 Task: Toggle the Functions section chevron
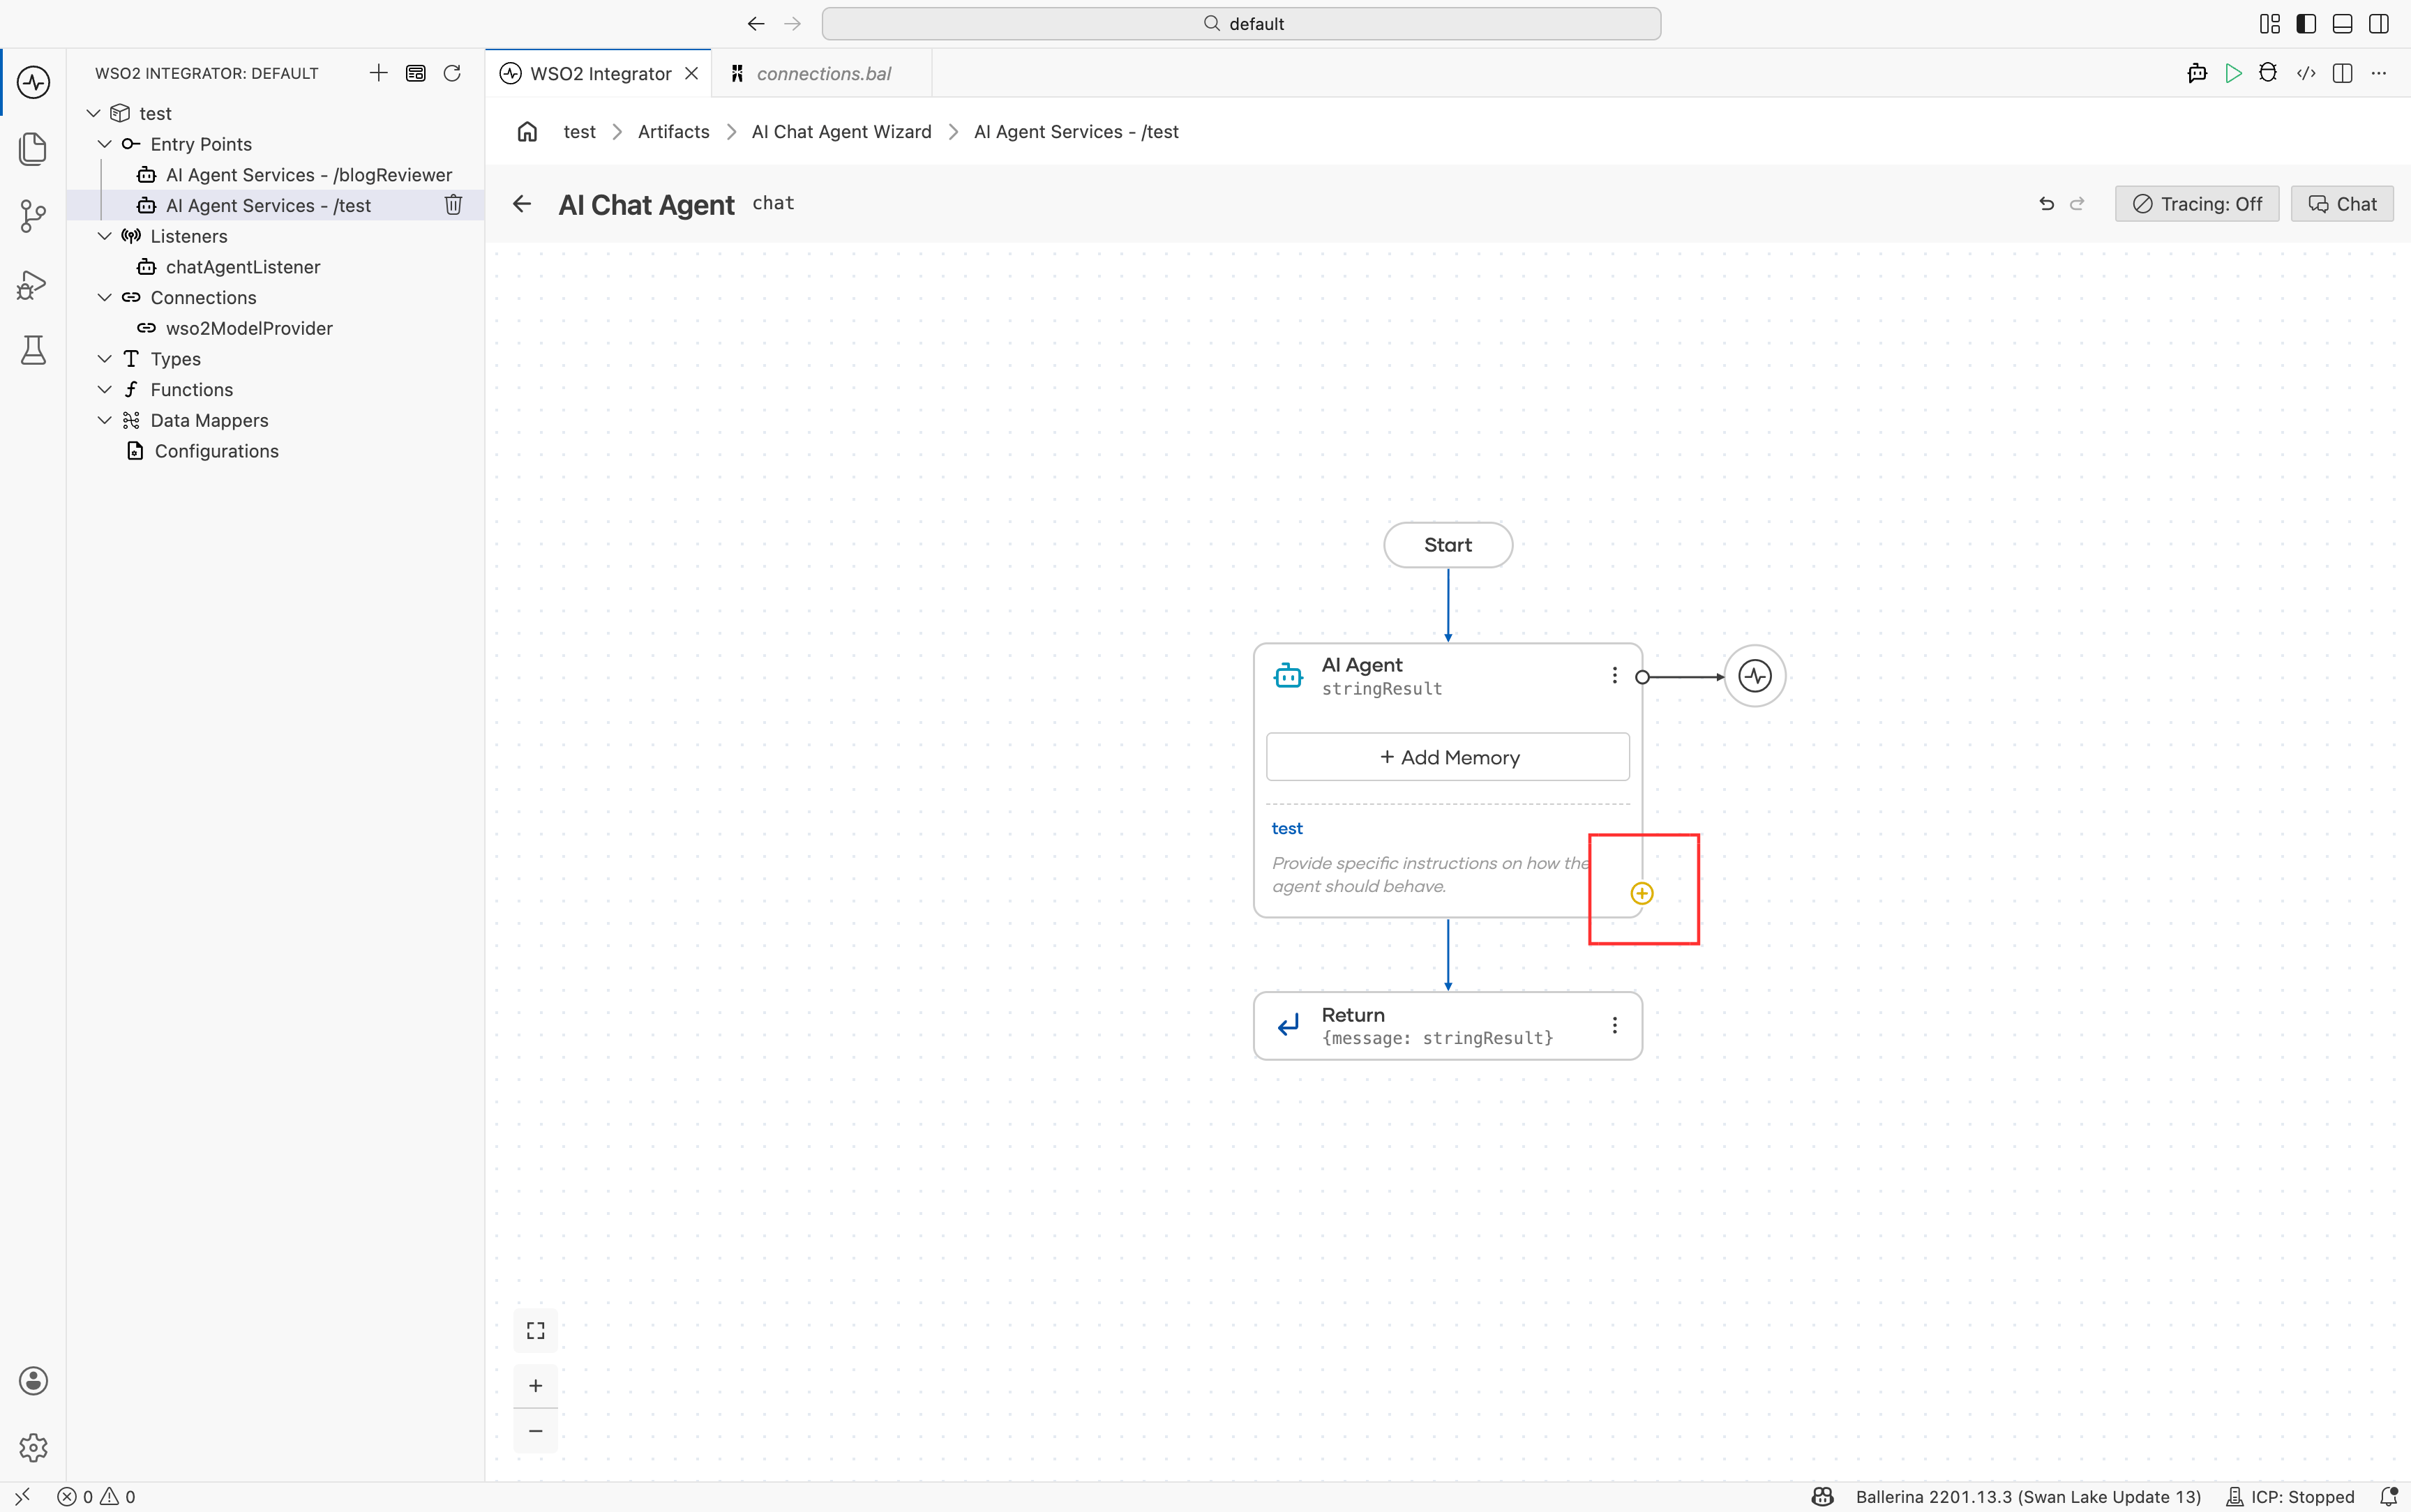(x=104, y=390)
